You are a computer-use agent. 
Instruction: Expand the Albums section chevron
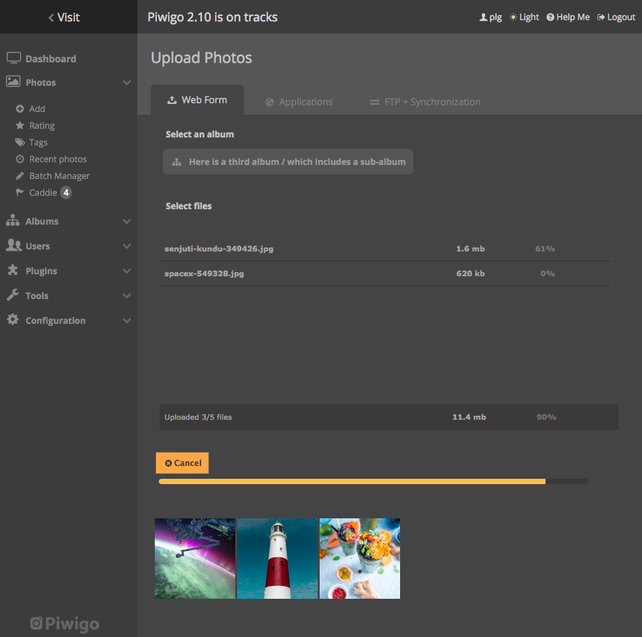127,221
